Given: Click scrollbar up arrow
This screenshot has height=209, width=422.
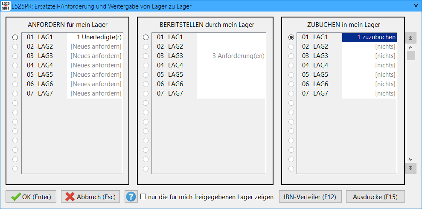Looking at the screenshot, I should [410, 47].
